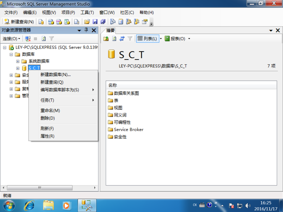This screenshot has width=283, height=212.
Task: Collapse the LEY-PC\SQLEXPRESS server node
Action: [5, 47]
